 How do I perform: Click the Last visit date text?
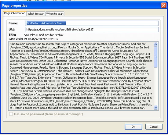pyautogui.click(x=41, y=39)
